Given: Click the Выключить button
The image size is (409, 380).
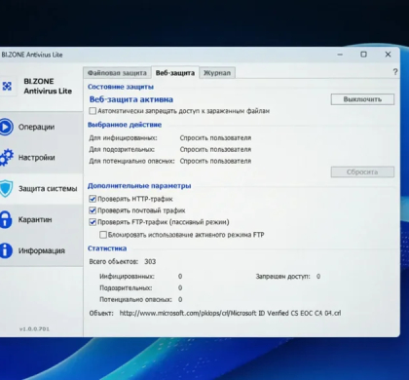Looking at the screenshot, I should 362,99.
